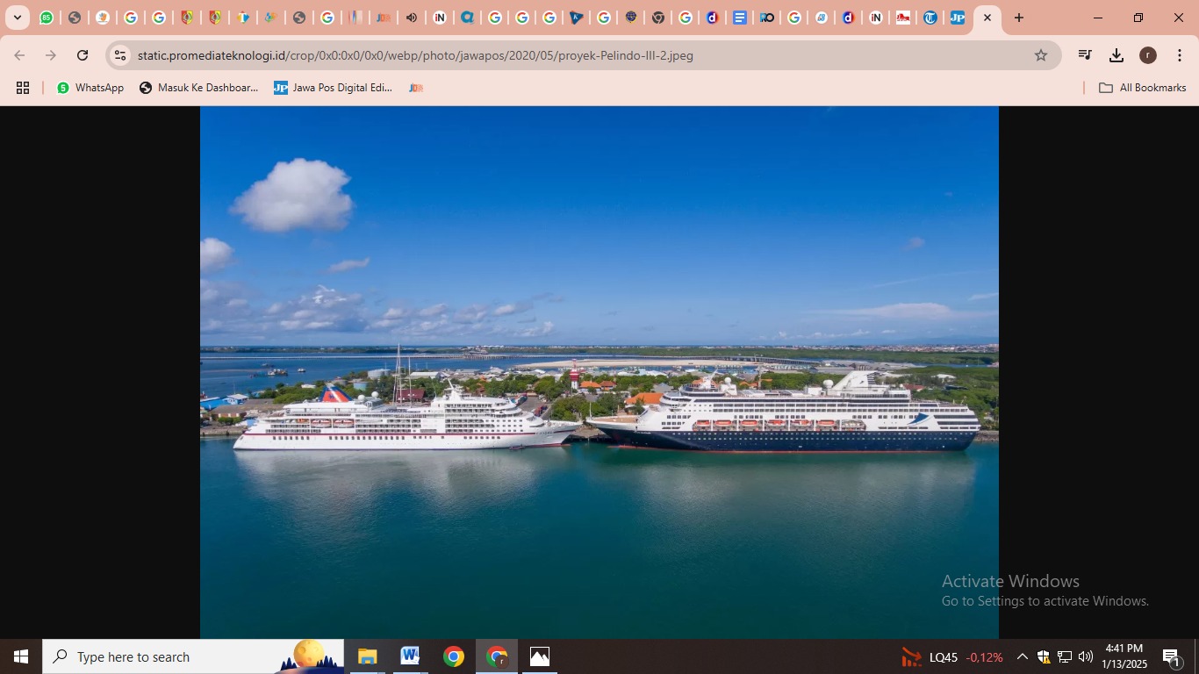Screen dimensions: 1199x674
Task: Switch to the blue T logo tab
Action: coord(930,18)
